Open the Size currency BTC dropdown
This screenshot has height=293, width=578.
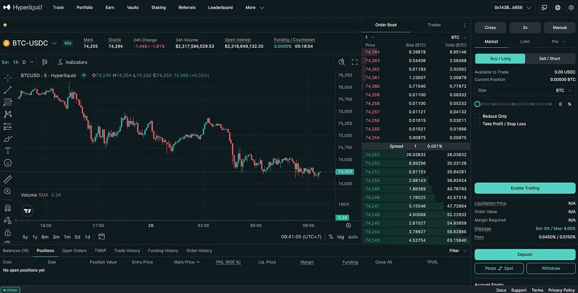click(564, 90)
